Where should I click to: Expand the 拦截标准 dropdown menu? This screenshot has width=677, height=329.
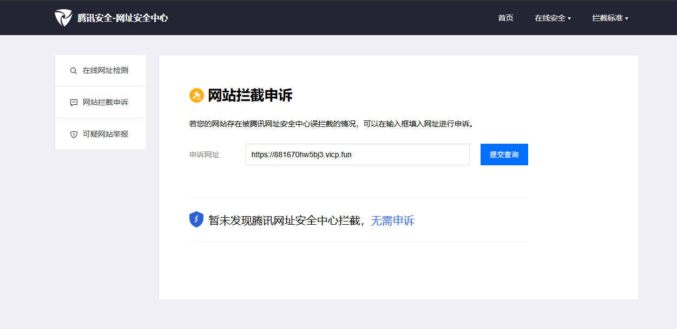[x=610, y=18]
